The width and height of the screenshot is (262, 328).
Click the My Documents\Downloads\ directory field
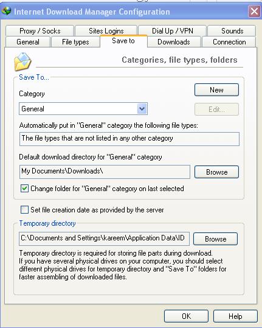click(x=105, y=172)
